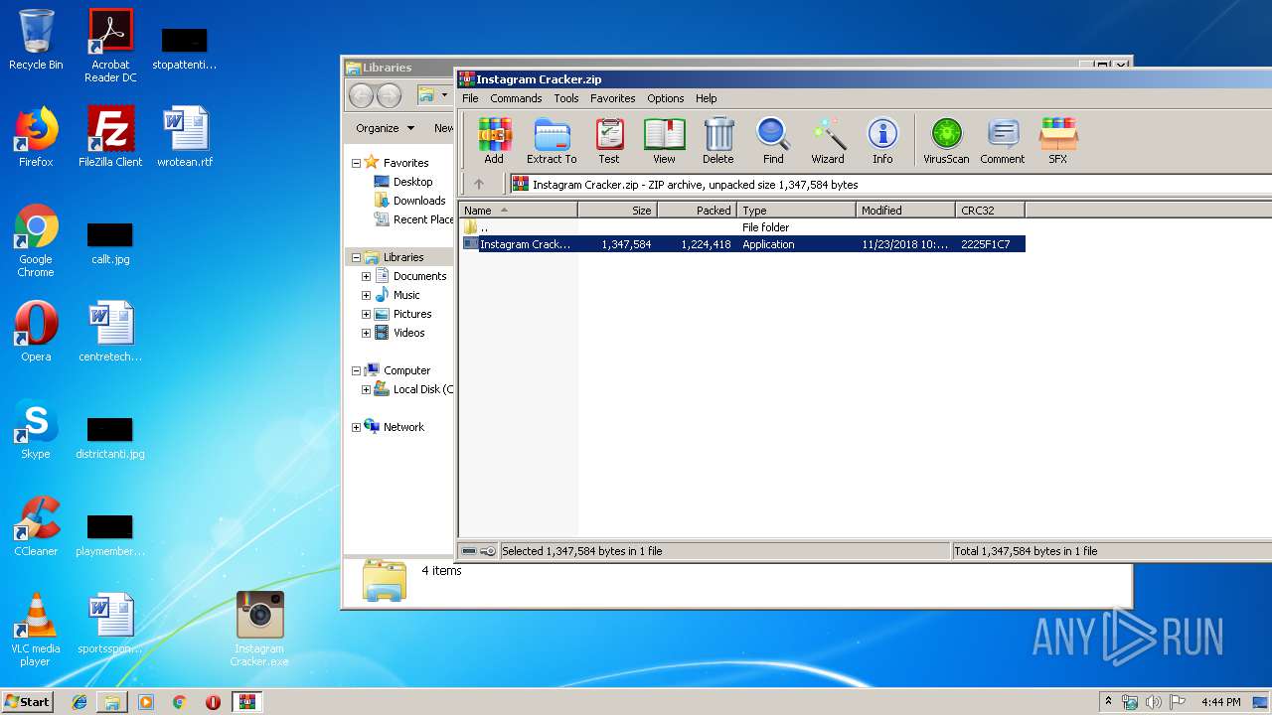The width and height of the screenshot is (1272, 715).
Task: Sort archive list by Size column
Action: coord(618,210)
